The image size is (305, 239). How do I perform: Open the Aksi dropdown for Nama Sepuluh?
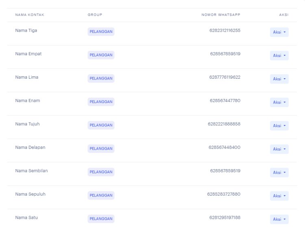279,196
